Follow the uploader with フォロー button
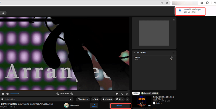The width and height of the screenshot is (216, 109). point(94,105)
